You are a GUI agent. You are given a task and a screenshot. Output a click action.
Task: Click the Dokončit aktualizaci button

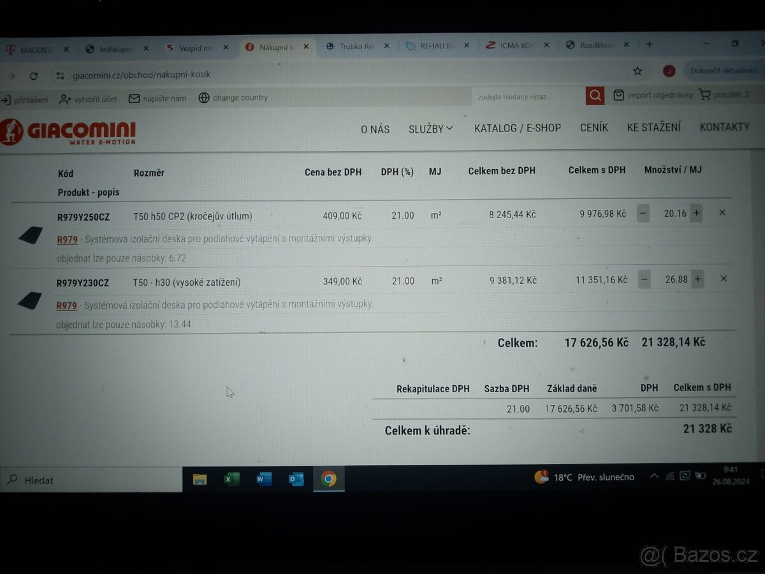pyautogui.click(x=725, y=70)
